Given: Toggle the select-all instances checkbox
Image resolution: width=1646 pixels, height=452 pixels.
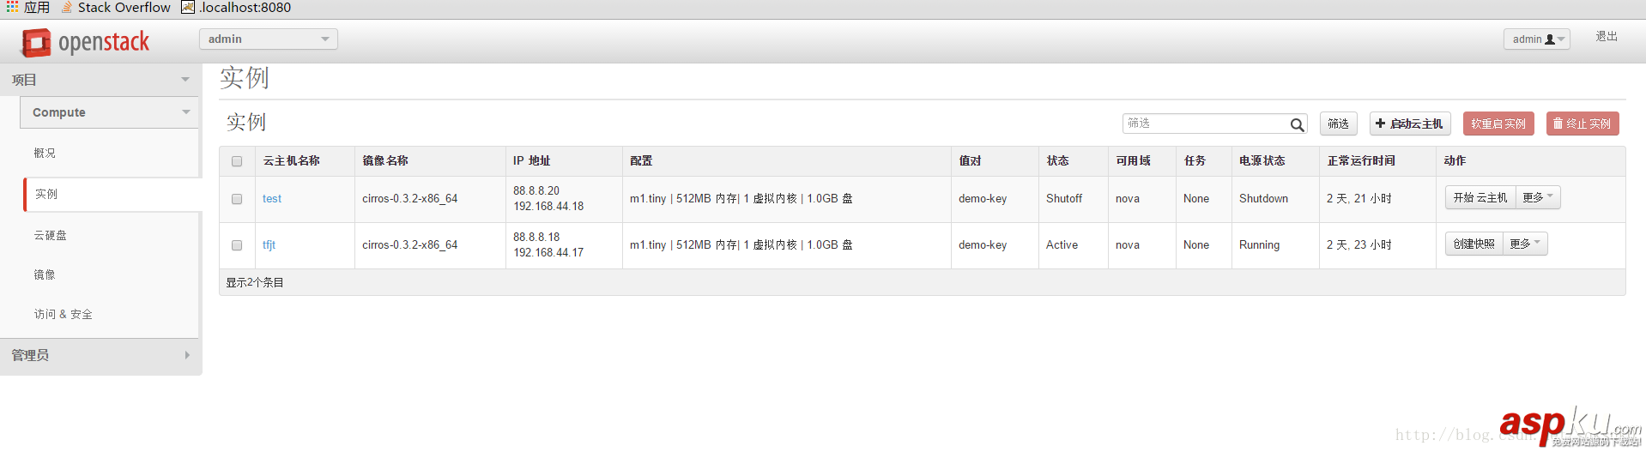Looking at the screenshot, I should (x=237, y=161).
